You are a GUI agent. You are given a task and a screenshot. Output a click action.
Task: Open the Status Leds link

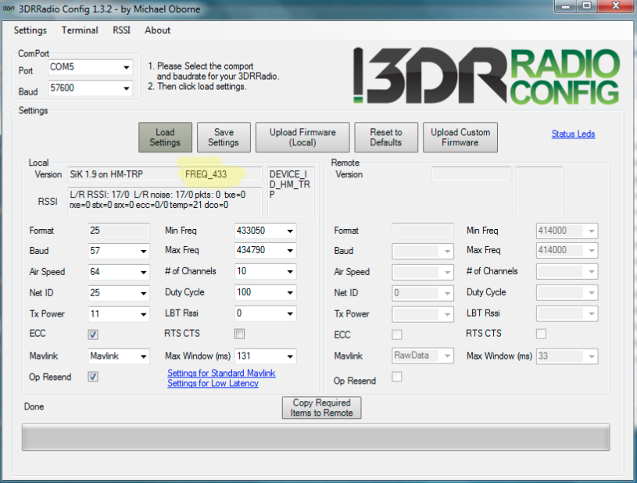573,134
